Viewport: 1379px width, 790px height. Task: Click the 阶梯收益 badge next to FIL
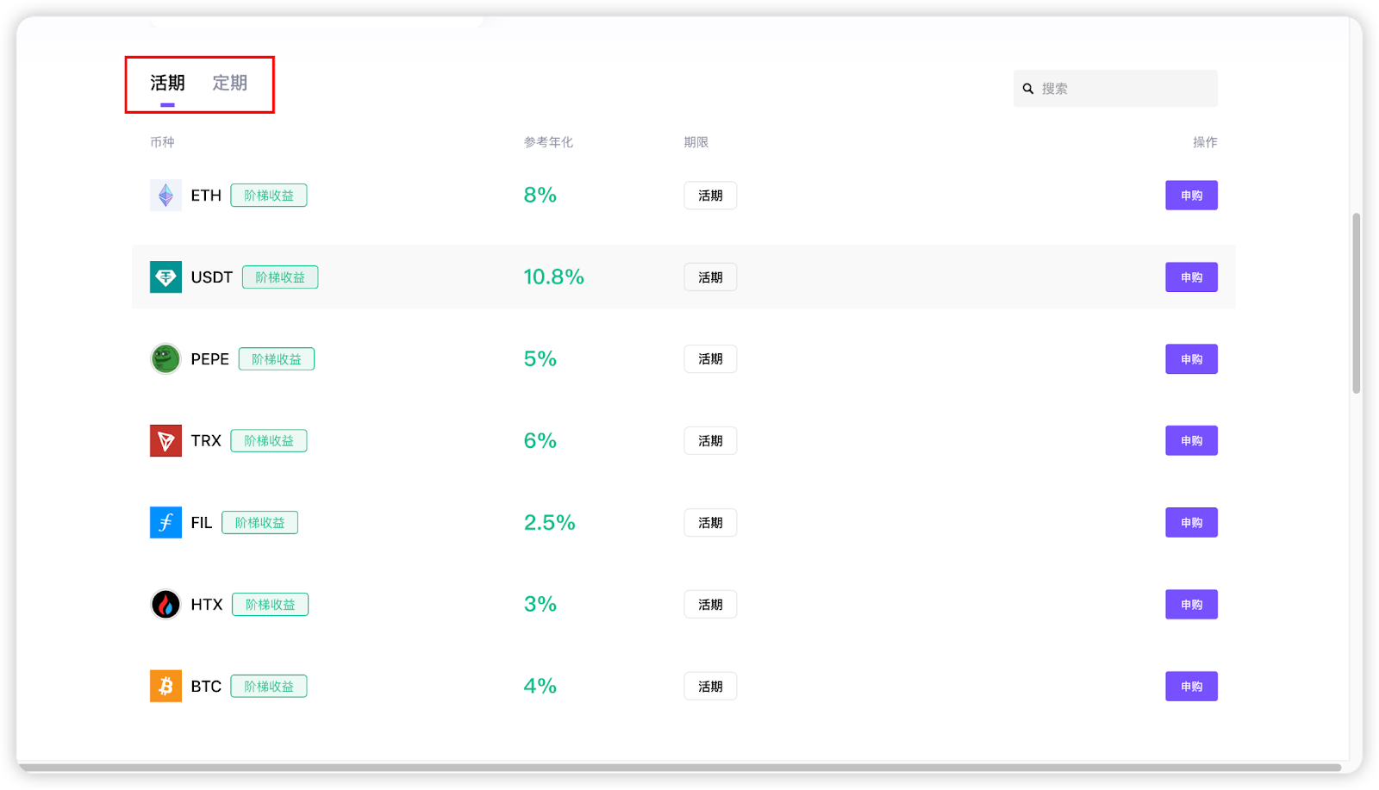tap(259, 523)
